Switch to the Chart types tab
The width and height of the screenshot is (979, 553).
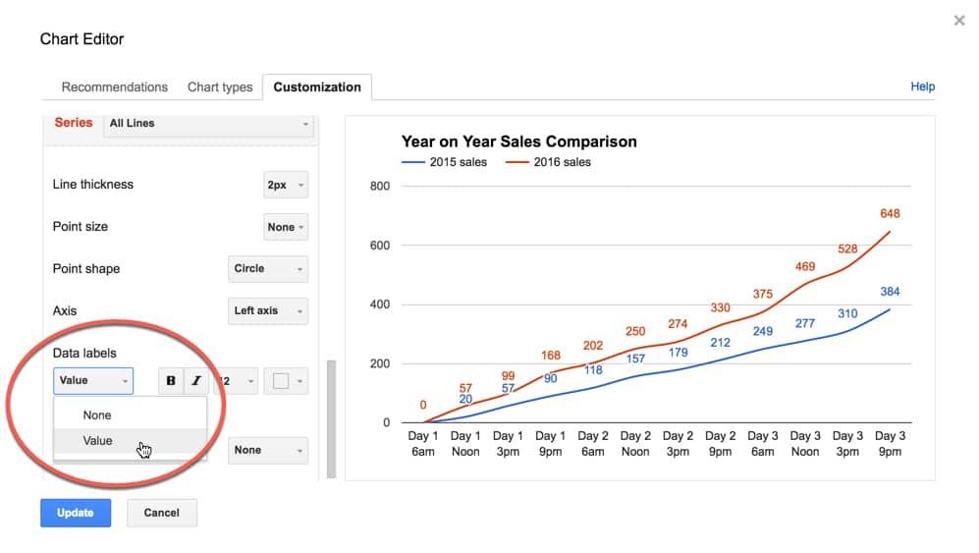tap(220, 87)
